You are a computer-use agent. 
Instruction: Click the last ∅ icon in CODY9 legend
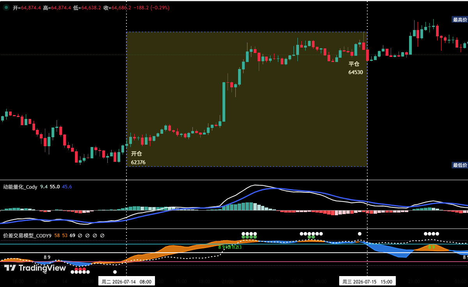[102, 236]
